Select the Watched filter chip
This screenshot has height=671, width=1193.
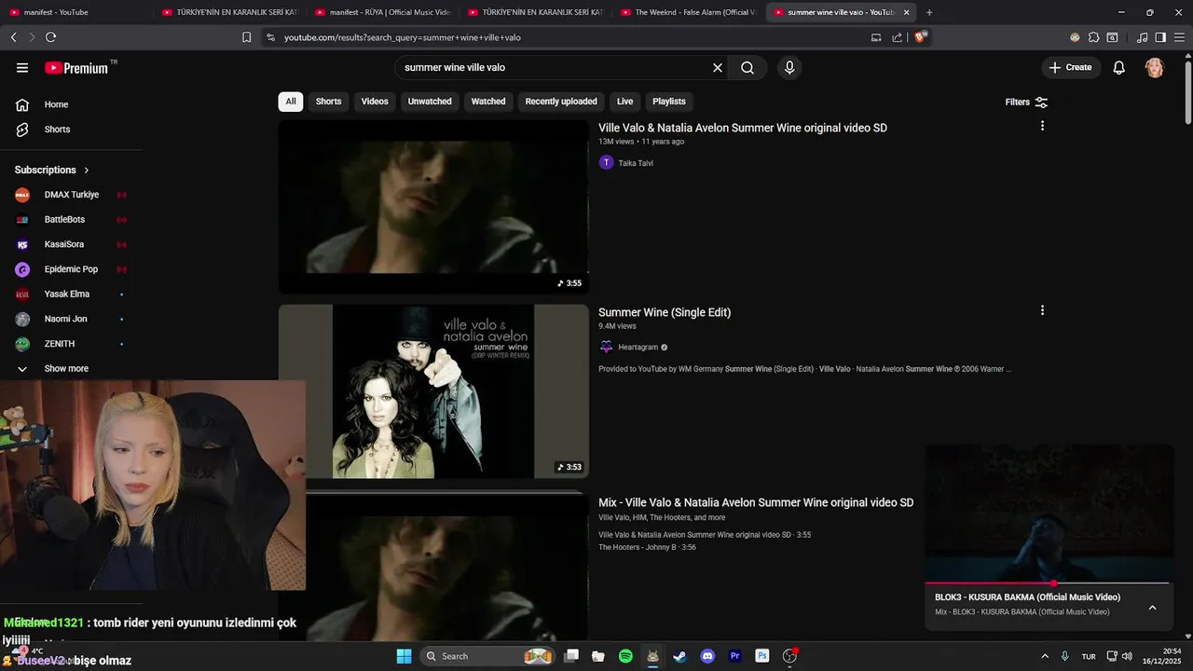pos(488,102)
